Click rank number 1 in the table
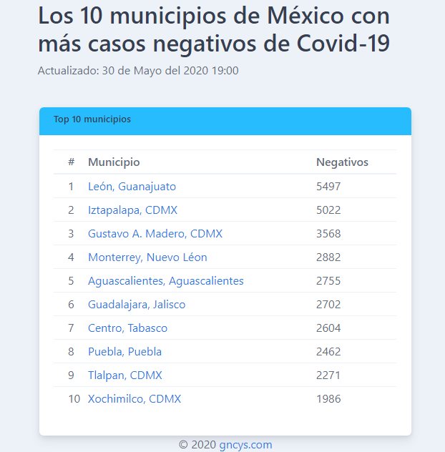Image resolution: width=445 pixels, height=452 pixels. click(x=71, y=187)
